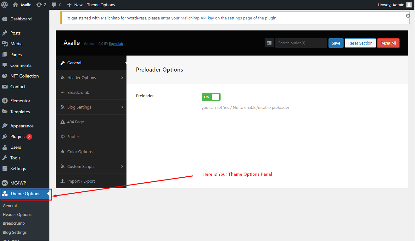Click the wrench icon beside General

tap(63, 63)
